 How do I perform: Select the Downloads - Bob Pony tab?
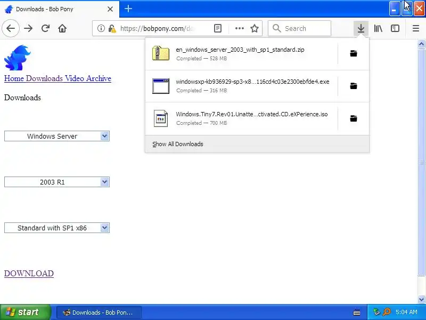(x=60, y=9)
